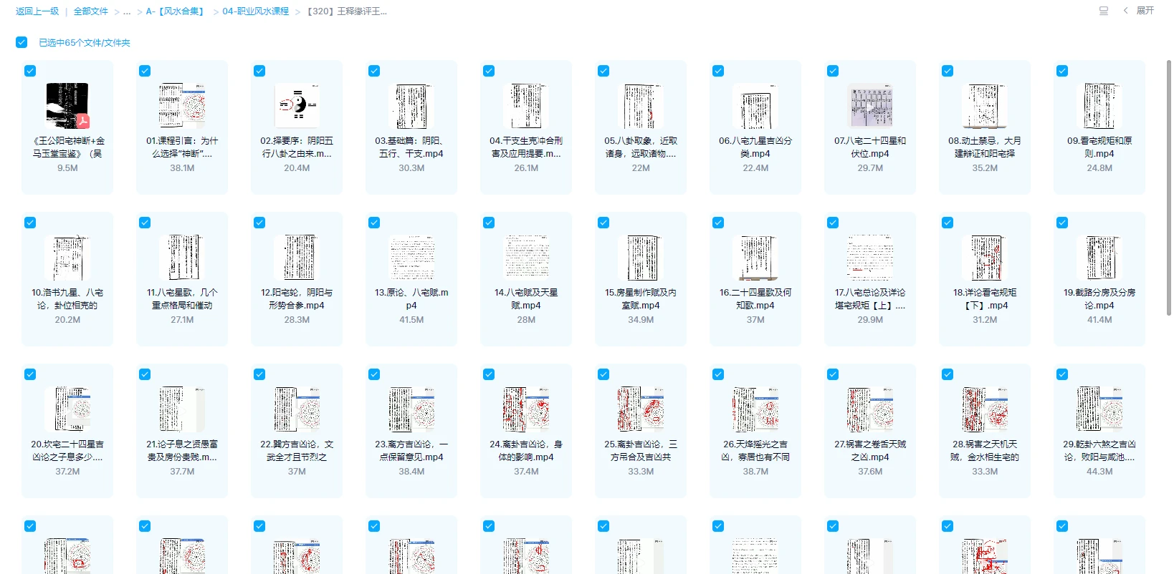Viewport: 1174px width, 574px height.
Task: Uncheck the select-all 已选中65个文件 checkbox
Action: (x=22, y=42)
